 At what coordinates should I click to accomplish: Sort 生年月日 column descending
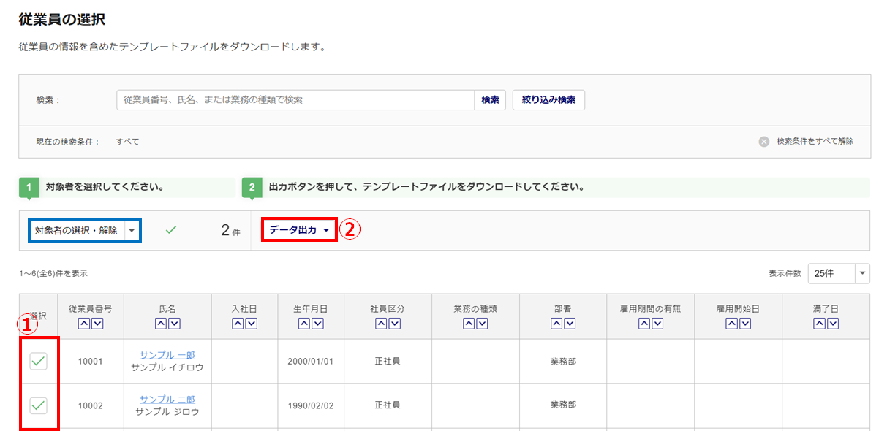coord(317,324)
